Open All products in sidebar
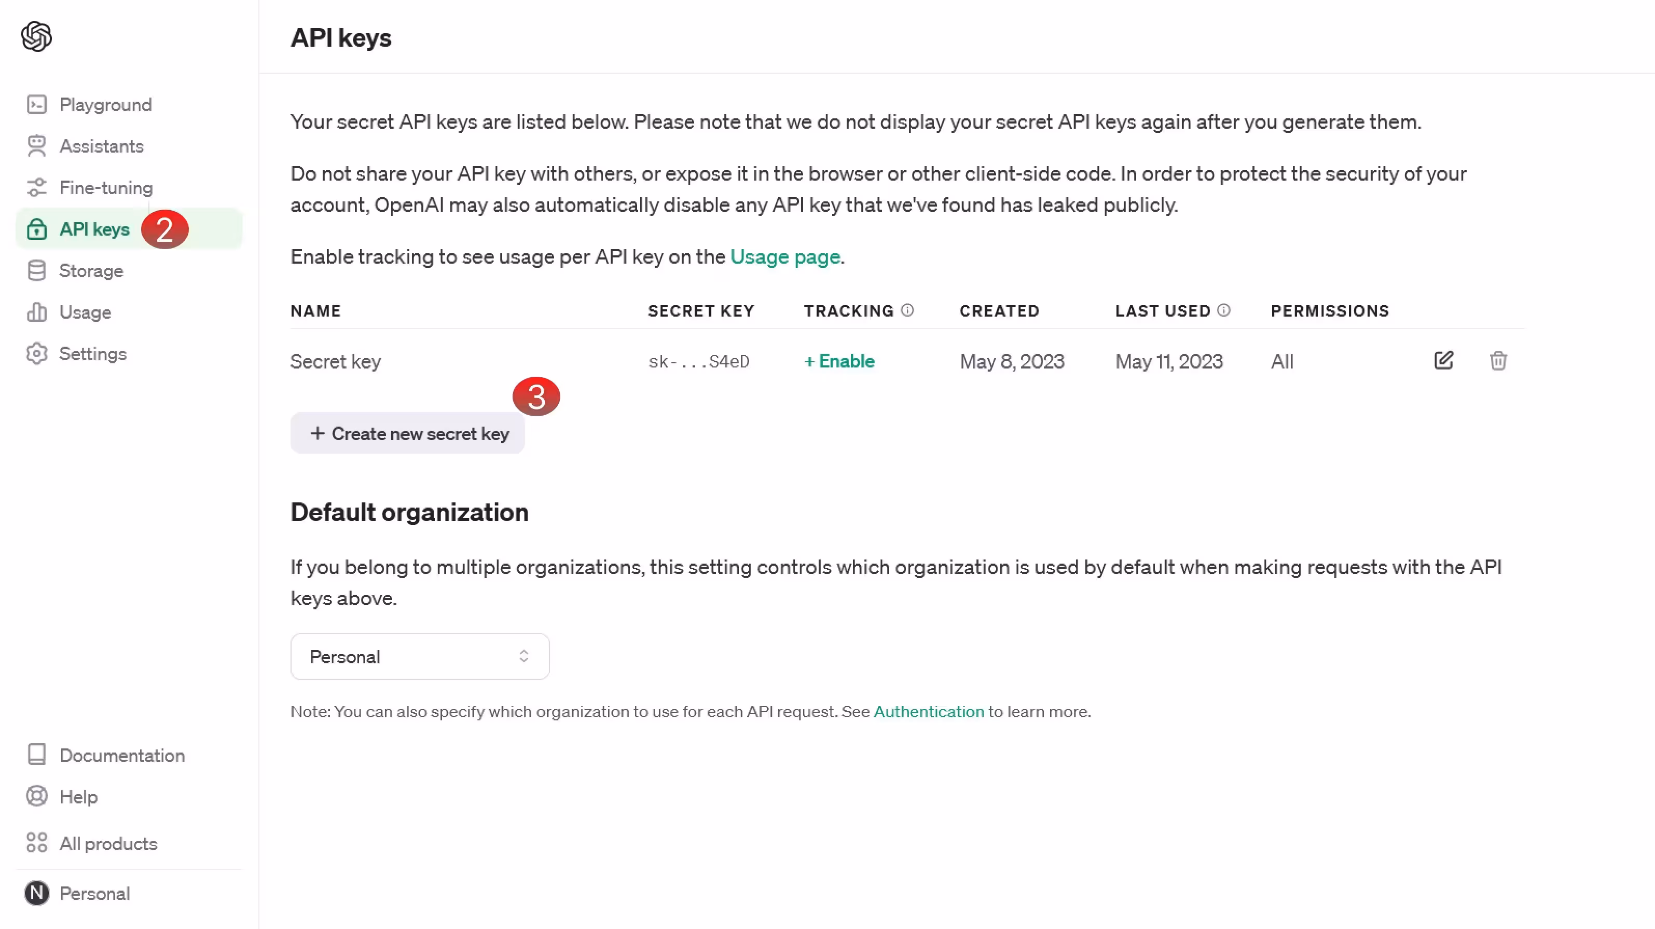 (x=108, y=843)
